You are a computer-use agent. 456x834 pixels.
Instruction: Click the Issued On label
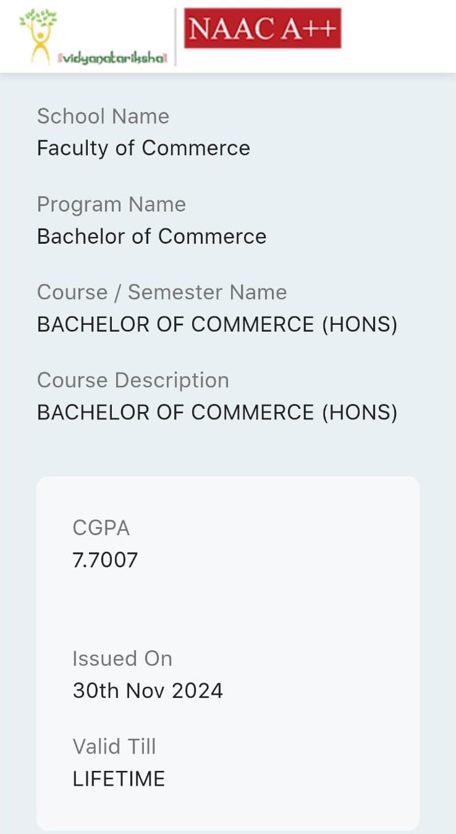coord(122,658)
